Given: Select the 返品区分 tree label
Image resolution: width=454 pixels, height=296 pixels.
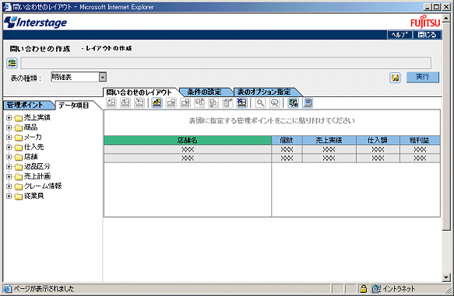Looking at the screenshot, I should 37,166.
